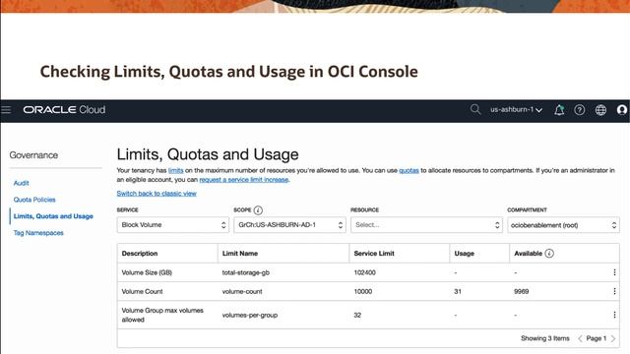
Task: Click the 'volumes-per-group' limit name
Action: pos(249,315)
